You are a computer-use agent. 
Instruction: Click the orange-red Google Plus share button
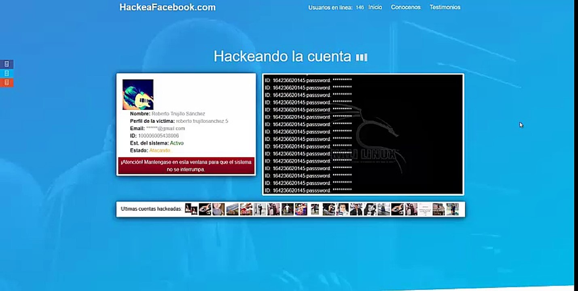(6, 82)
